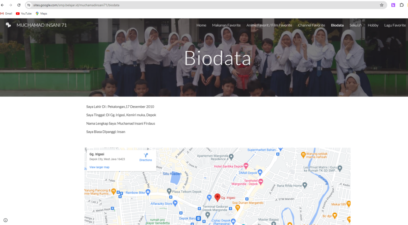Open the browser extensions puzzle icon
Viewport: 408px width, 225px height.
click(402, 5)
